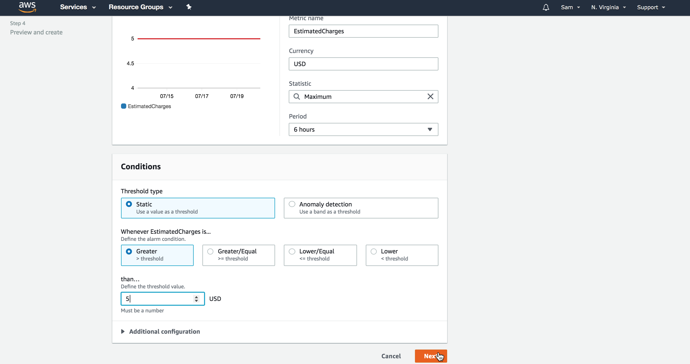This screenshot has height=364, width=690.
Task: Open the Support menu
Action: coord(651,7)
